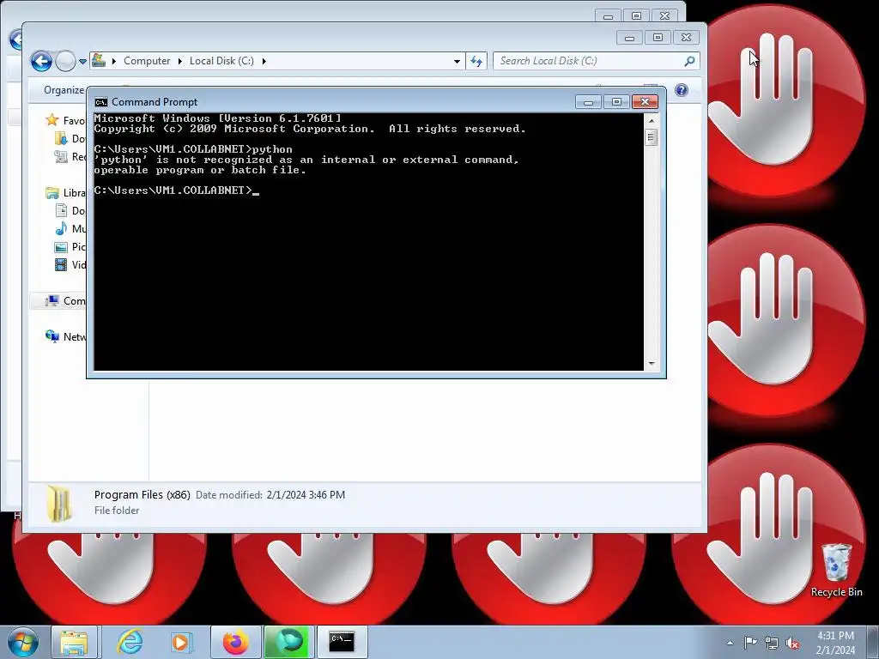Select Local Disk (C:) in the address bar

pyautogui.click(x=221, y=61)
